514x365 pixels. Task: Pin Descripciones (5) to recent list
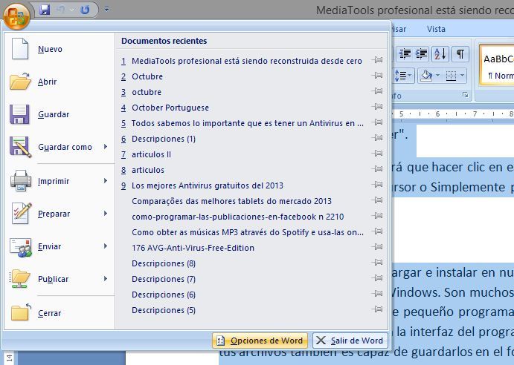[x=377, y=309]
